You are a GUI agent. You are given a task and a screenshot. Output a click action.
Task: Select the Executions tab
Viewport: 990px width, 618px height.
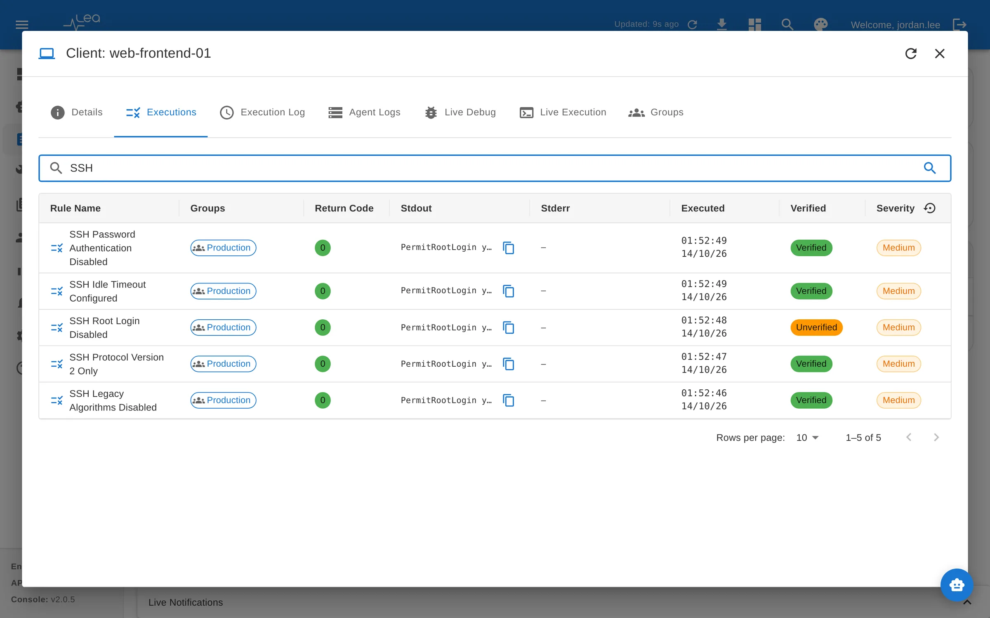click(x=161, y=112)
